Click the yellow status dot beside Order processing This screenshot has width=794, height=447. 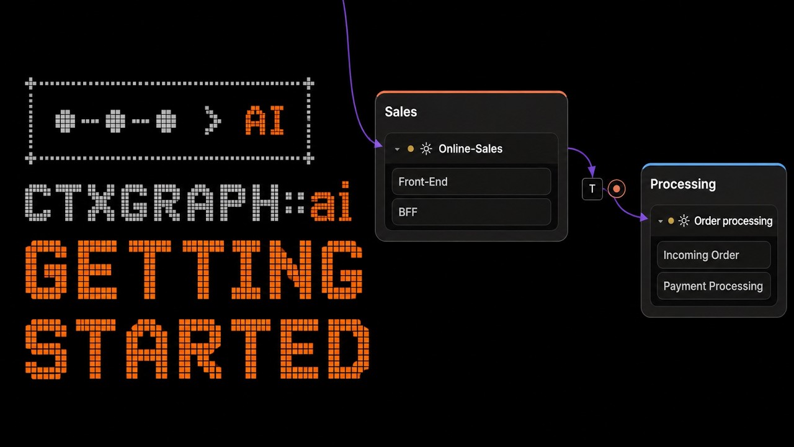pos(671,221)
